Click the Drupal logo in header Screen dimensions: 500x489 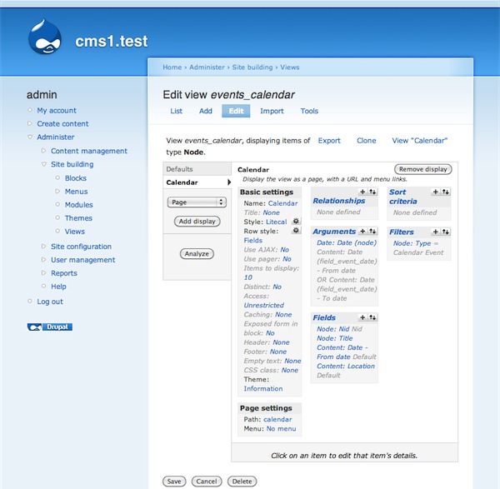click(x=45, y=39)
